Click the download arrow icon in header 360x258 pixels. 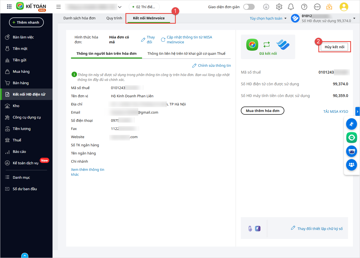[266, 7]
